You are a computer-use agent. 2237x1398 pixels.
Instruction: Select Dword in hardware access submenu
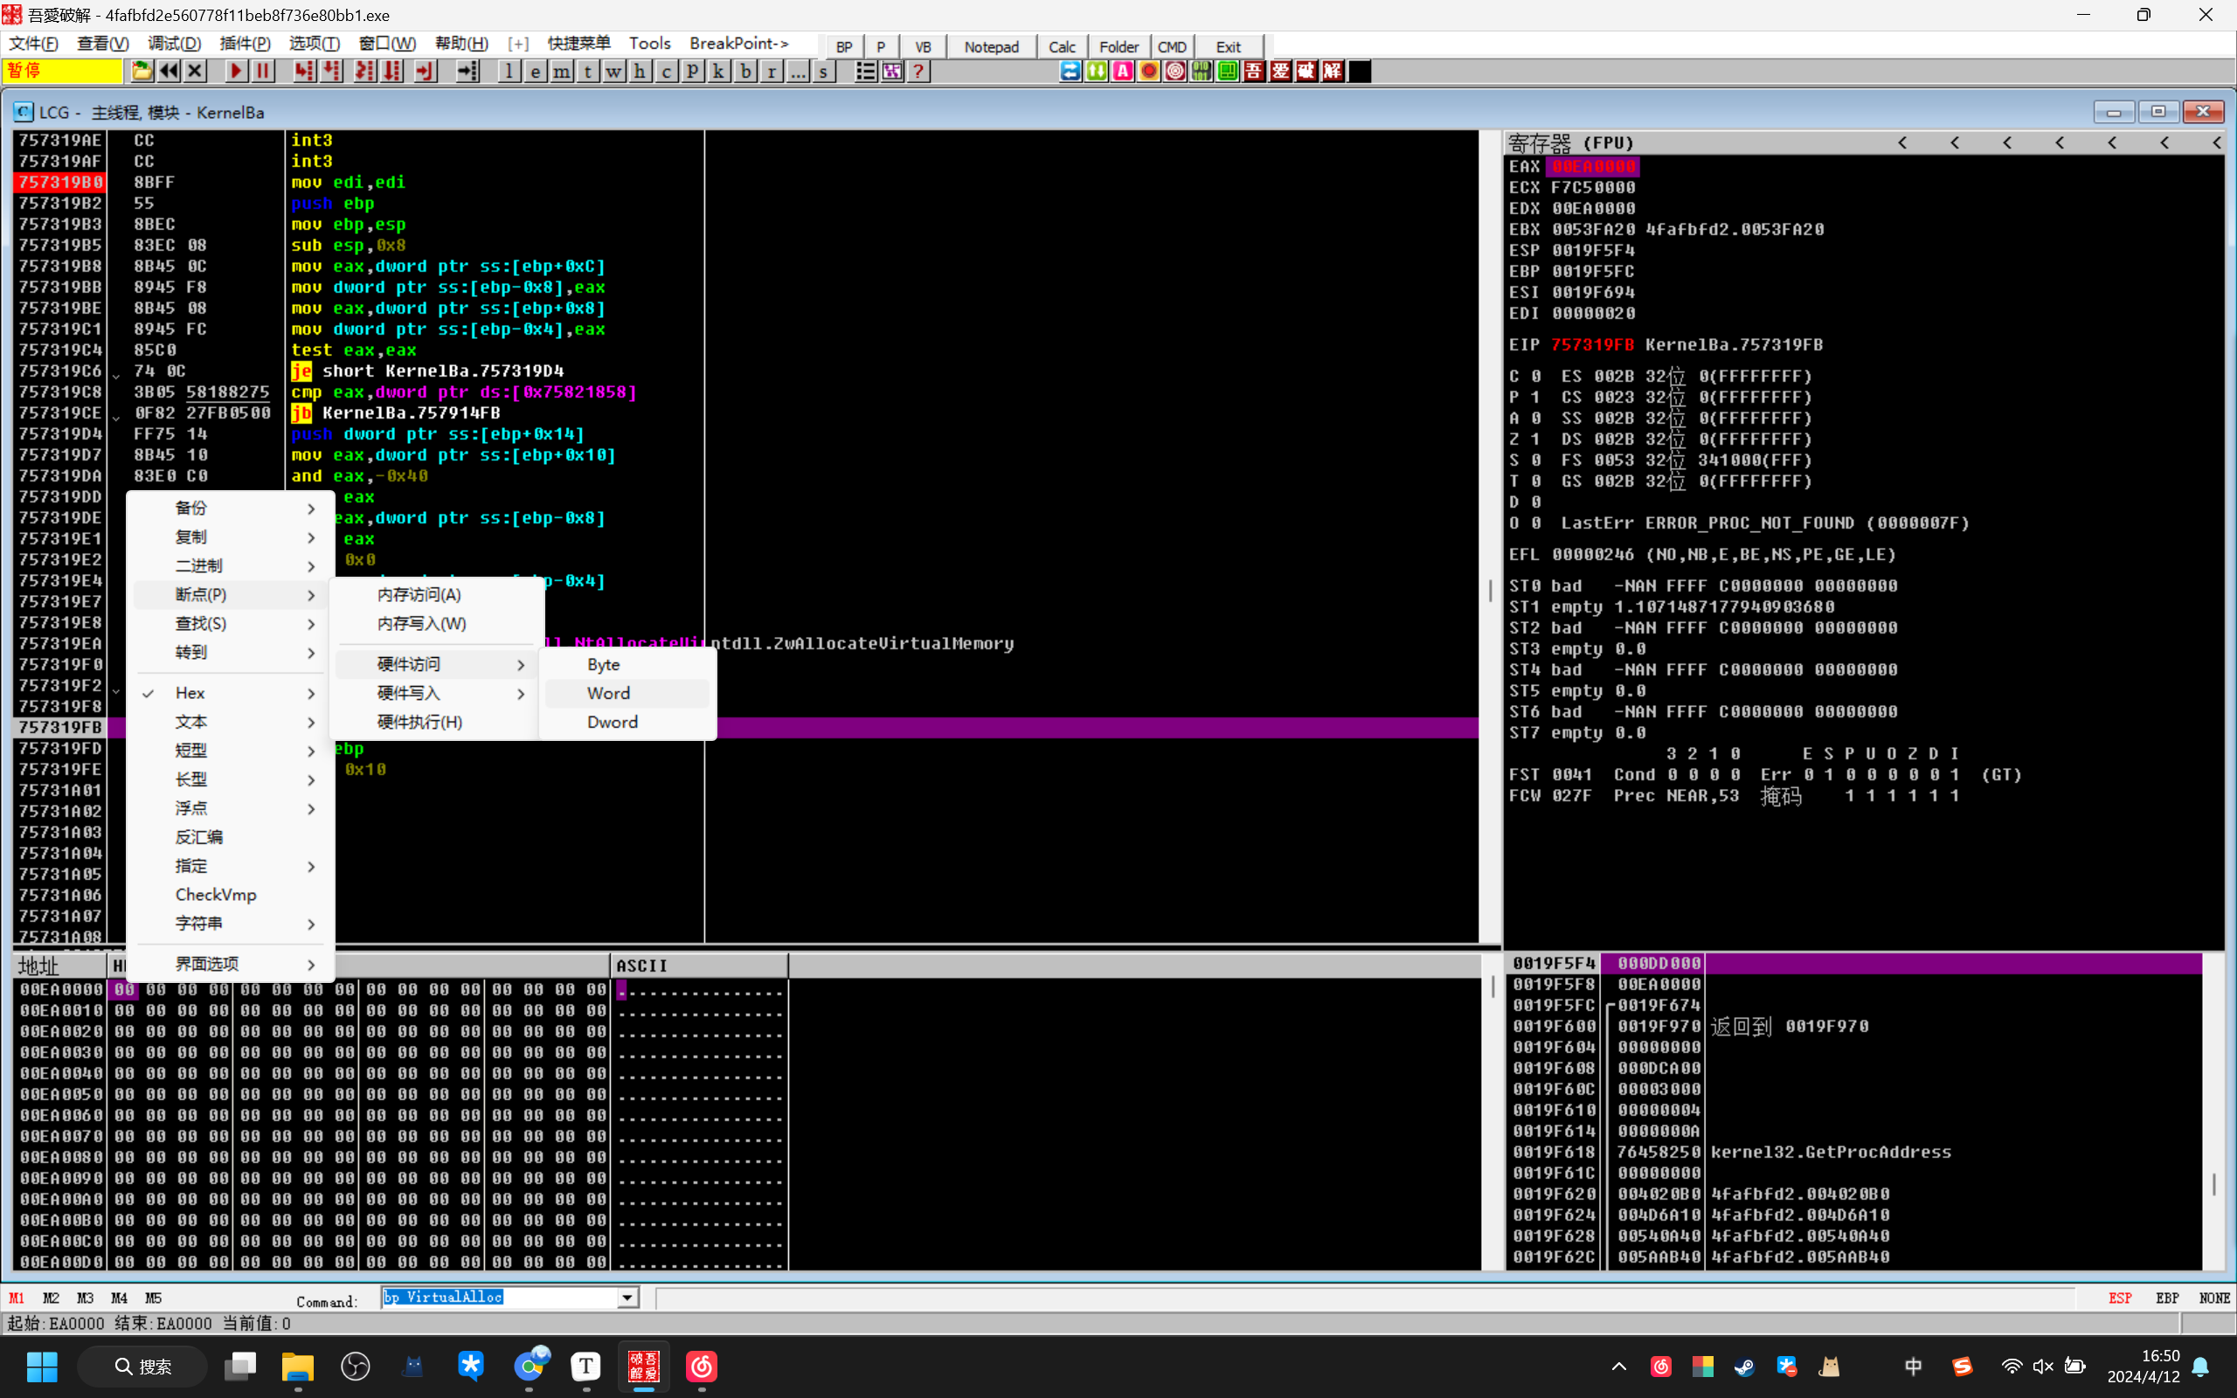coord(627,721)
